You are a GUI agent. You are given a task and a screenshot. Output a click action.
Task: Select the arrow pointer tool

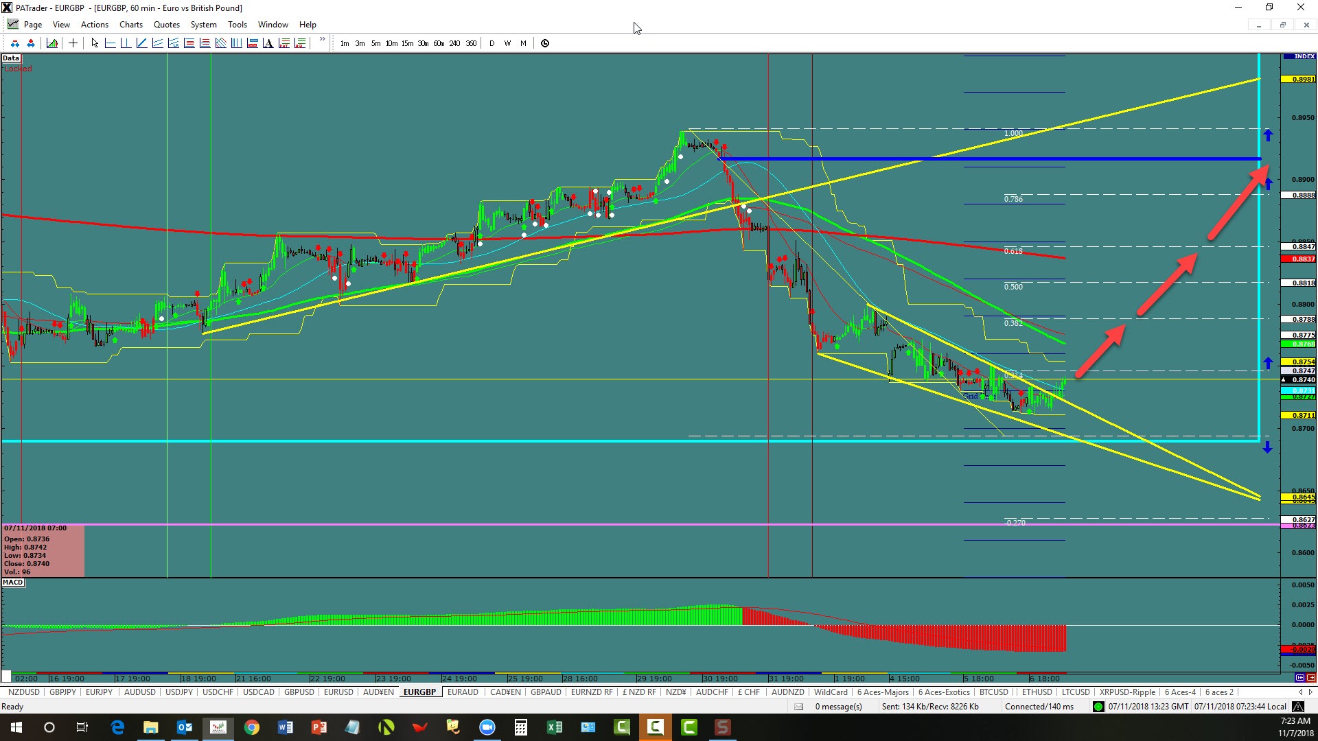tap(94, 43)
